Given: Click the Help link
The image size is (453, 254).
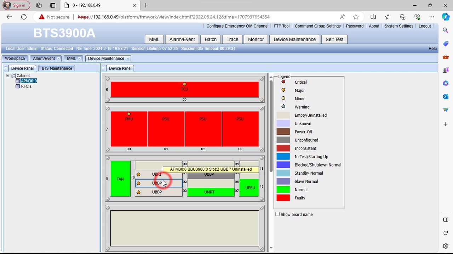Looking at the screenshot, I should [432, 49].
